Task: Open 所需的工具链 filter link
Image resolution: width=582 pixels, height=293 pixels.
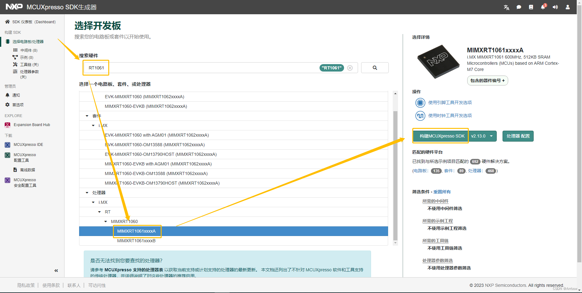Action: 435,241
